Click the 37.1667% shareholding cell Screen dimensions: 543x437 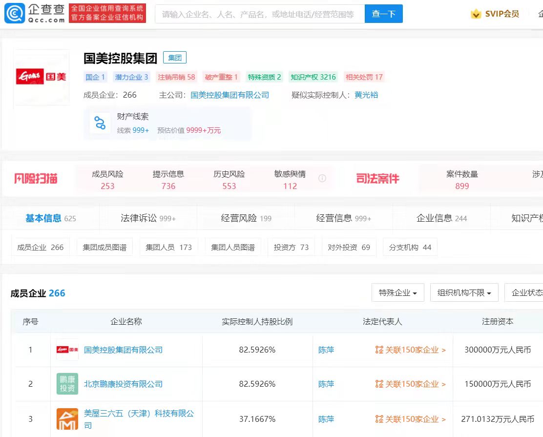(x=257, y=419)
